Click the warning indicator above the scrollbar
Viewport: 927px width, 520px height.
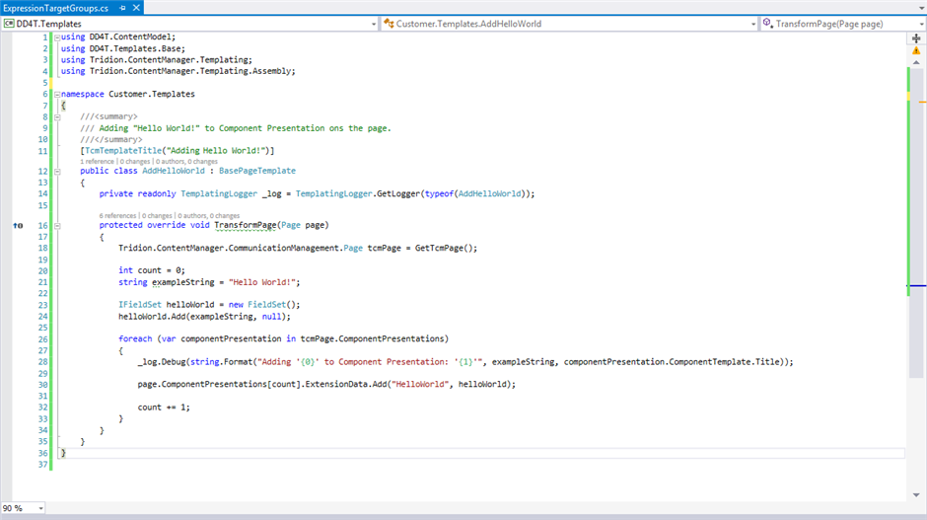coord(916,49)
